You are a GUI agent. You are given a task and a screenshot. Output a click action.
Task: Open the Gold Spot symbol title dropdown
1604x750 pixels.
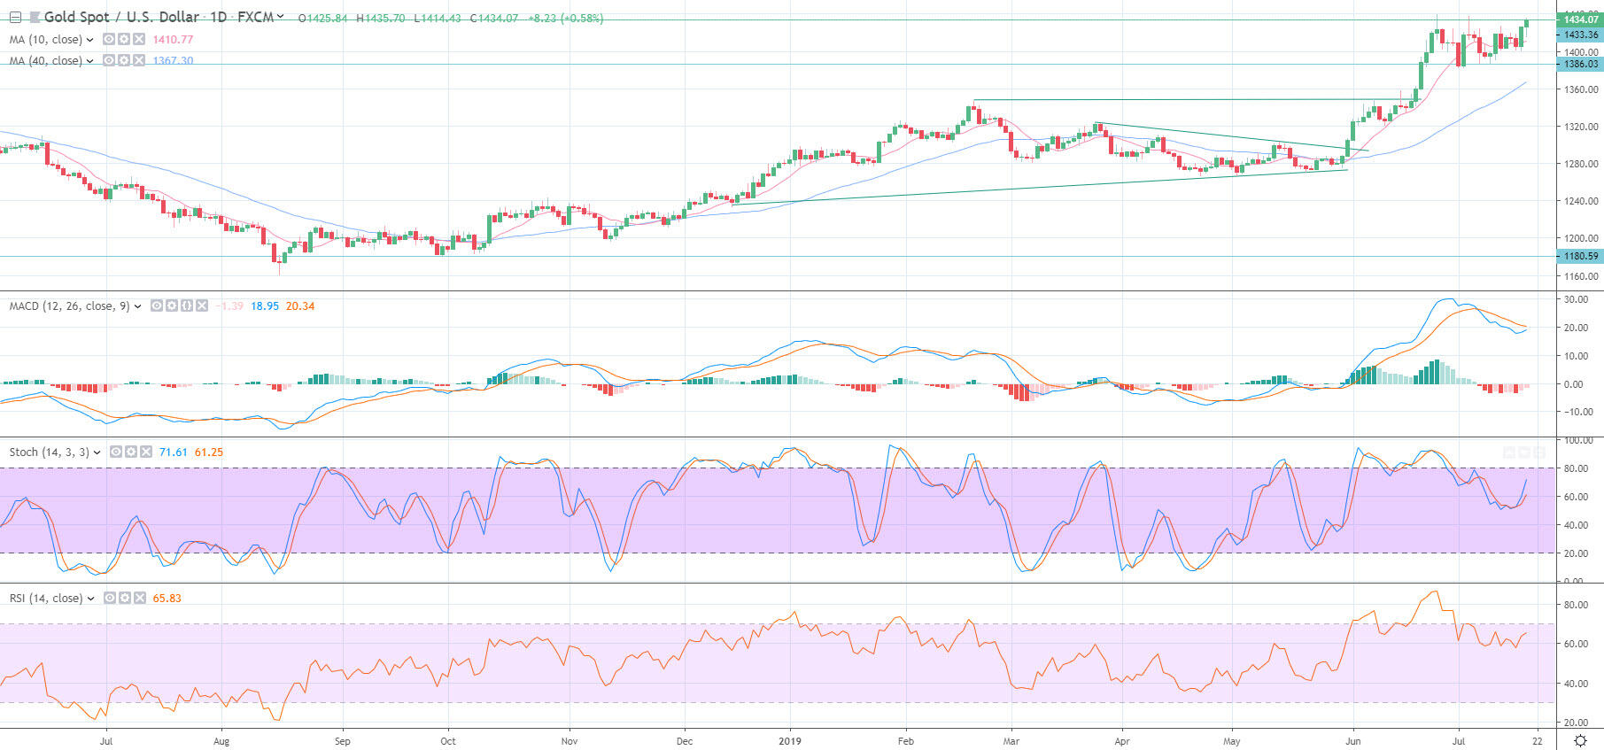click(x=281, y=17)
